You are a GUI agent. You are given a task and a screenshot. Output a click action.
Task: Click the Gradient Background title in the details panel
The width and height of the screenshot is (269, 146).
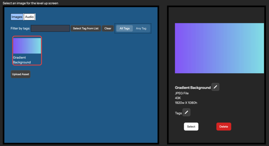point(193,88)
